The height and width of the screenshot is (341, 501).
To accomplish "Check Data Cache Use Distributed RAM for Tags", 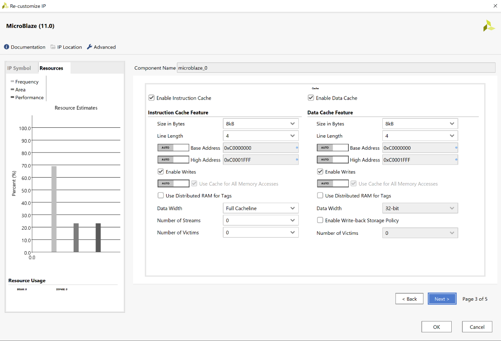I will pos(320,195).
